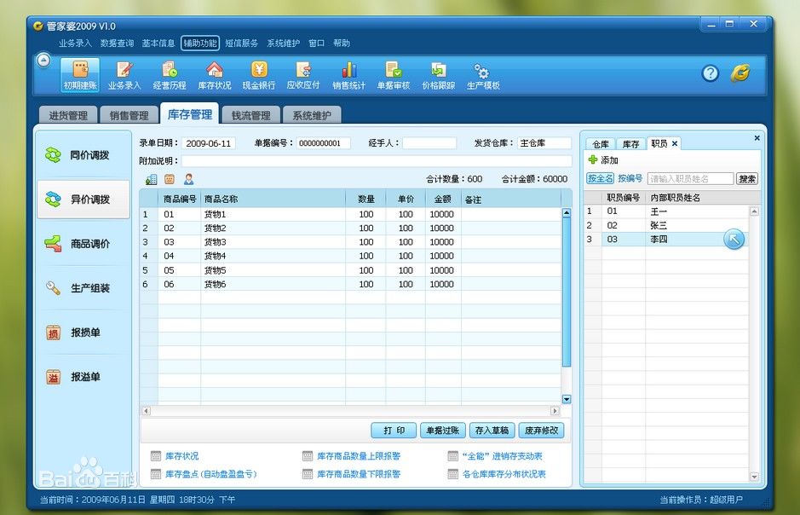
Task: Click the 请输入职员姓名 search field
Action: click(692, 178)
